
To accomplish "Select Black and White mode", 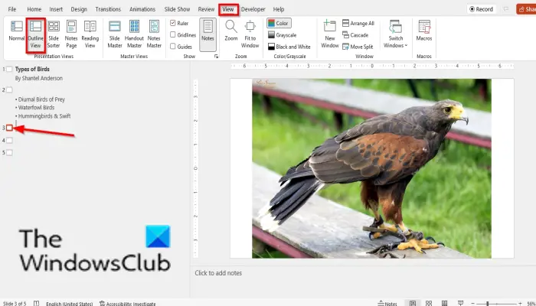I will click(289, 47).
